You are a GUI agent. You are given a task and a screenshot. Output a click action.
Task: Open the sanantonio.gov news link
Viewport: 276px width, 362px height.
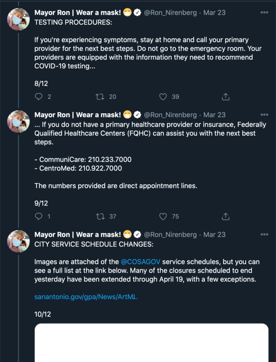tap(86, 297)
